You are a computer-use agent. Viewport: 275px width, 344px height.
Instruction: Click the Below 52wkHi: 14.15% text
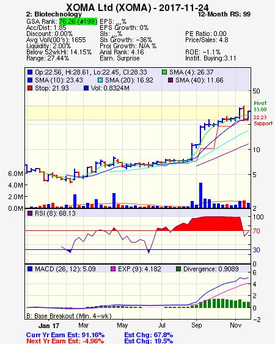click(x=59, y=52)
